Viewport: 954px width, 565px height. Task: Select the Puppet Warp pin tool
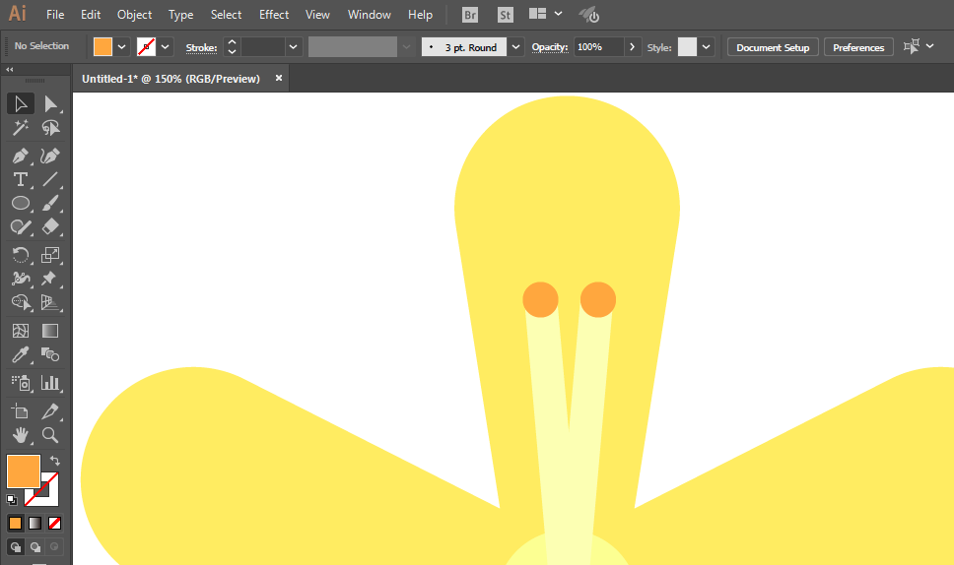click(50, 279)
